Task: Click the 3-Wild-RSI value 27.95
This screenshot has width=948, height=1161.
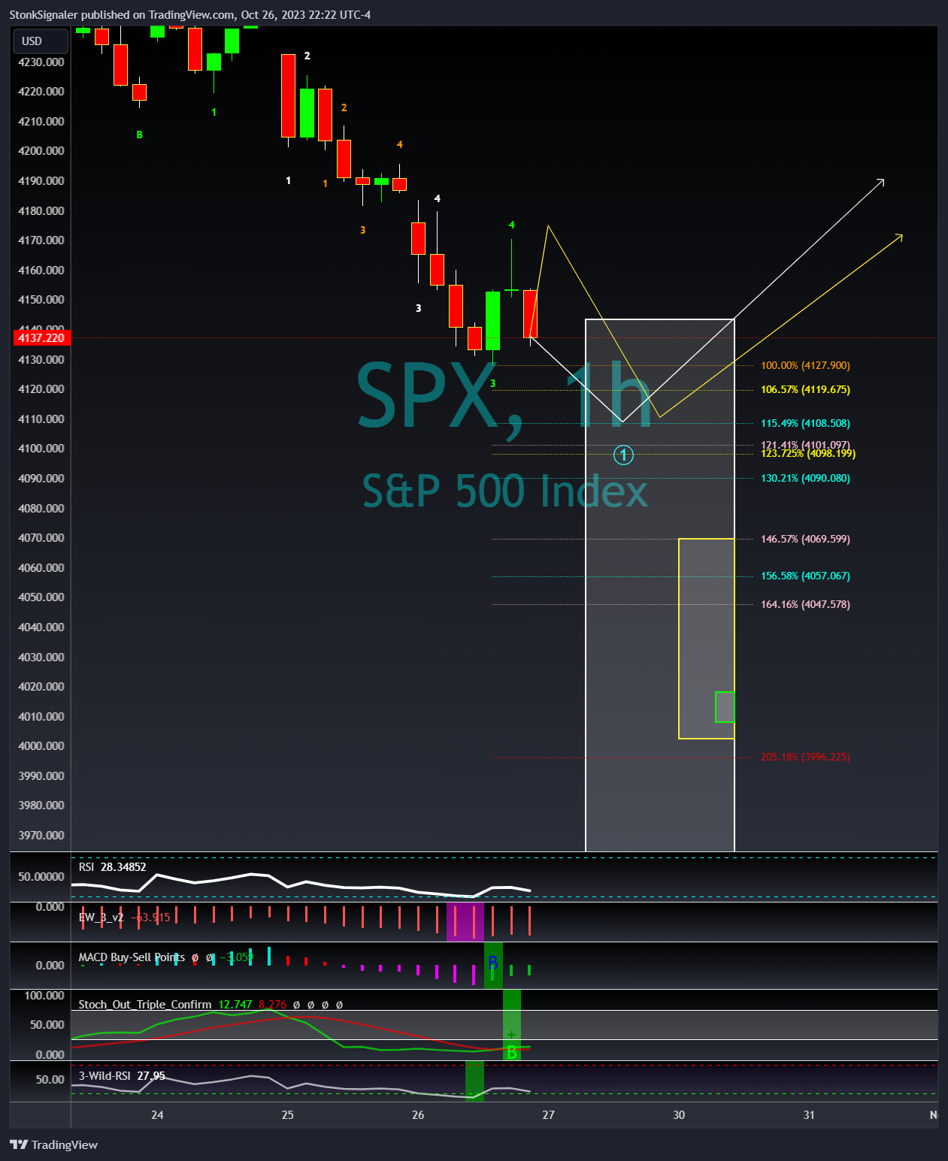Action: pyautogui.click(x=151, y=1076)
